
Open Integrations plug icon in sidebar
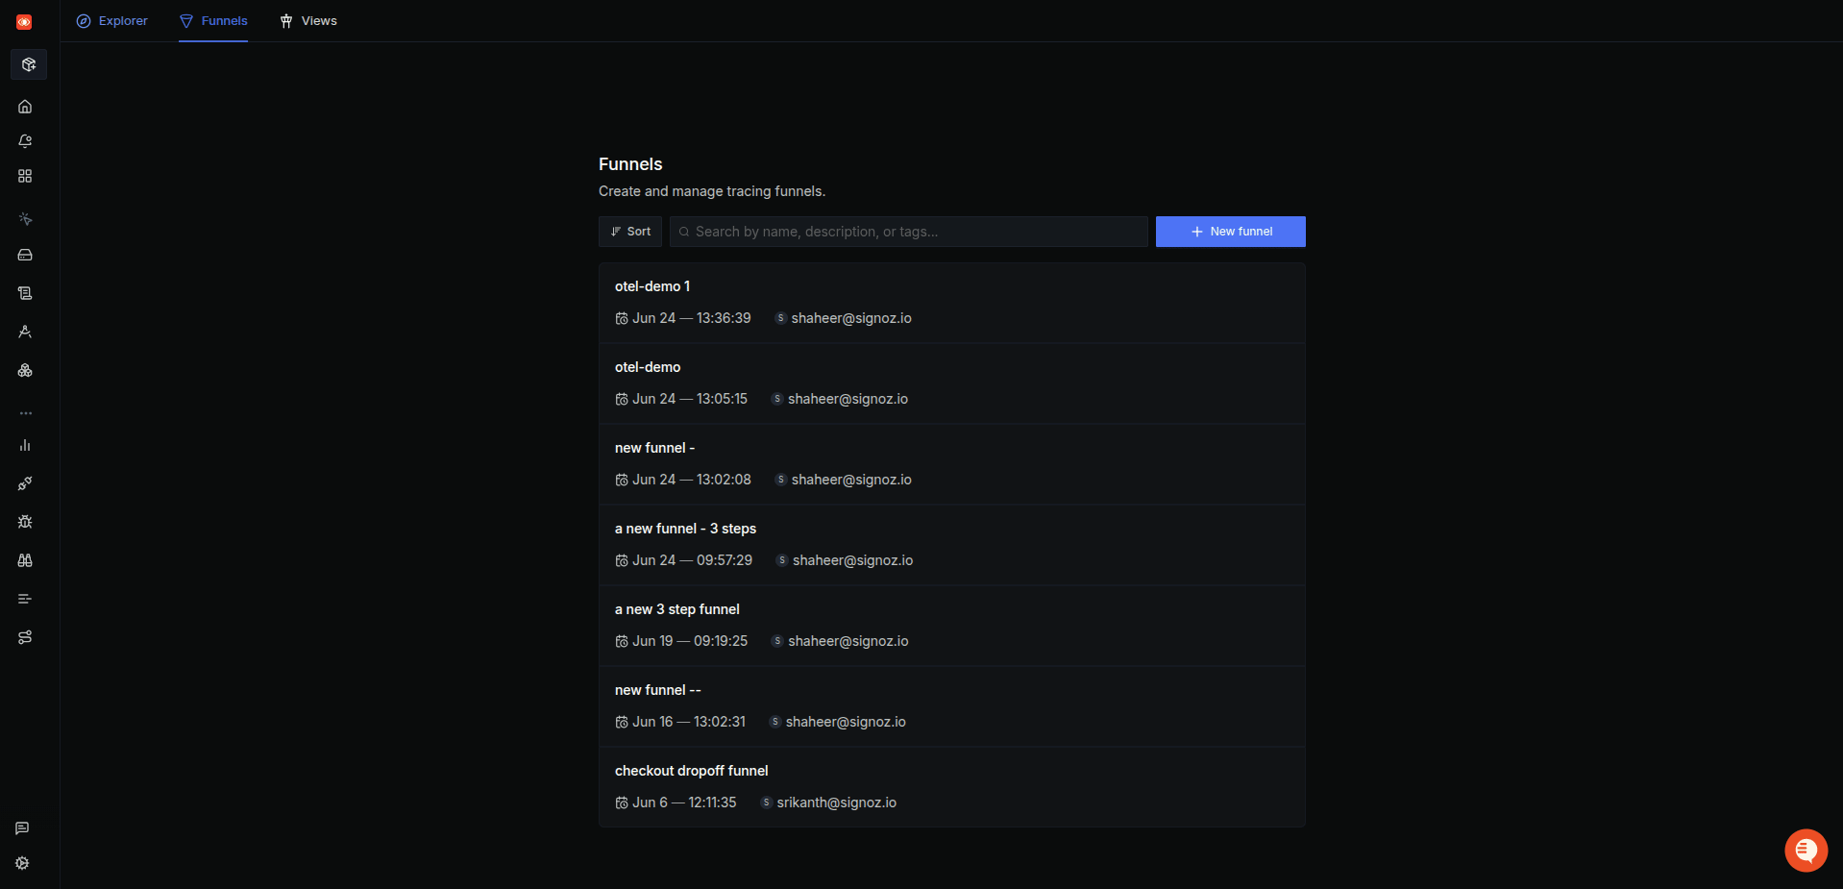click(25, 483)
